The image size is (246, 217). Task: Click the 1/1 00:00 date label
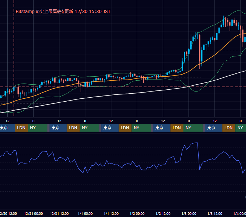click(85, 213)
